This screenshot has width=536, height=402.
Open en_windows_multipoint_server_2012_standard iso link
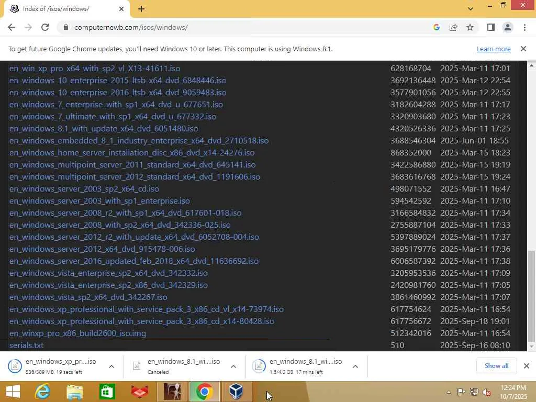pos(135,177)
